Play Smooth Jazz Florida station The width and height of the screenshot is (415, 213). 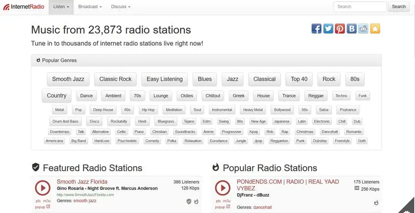click(42, 188)
